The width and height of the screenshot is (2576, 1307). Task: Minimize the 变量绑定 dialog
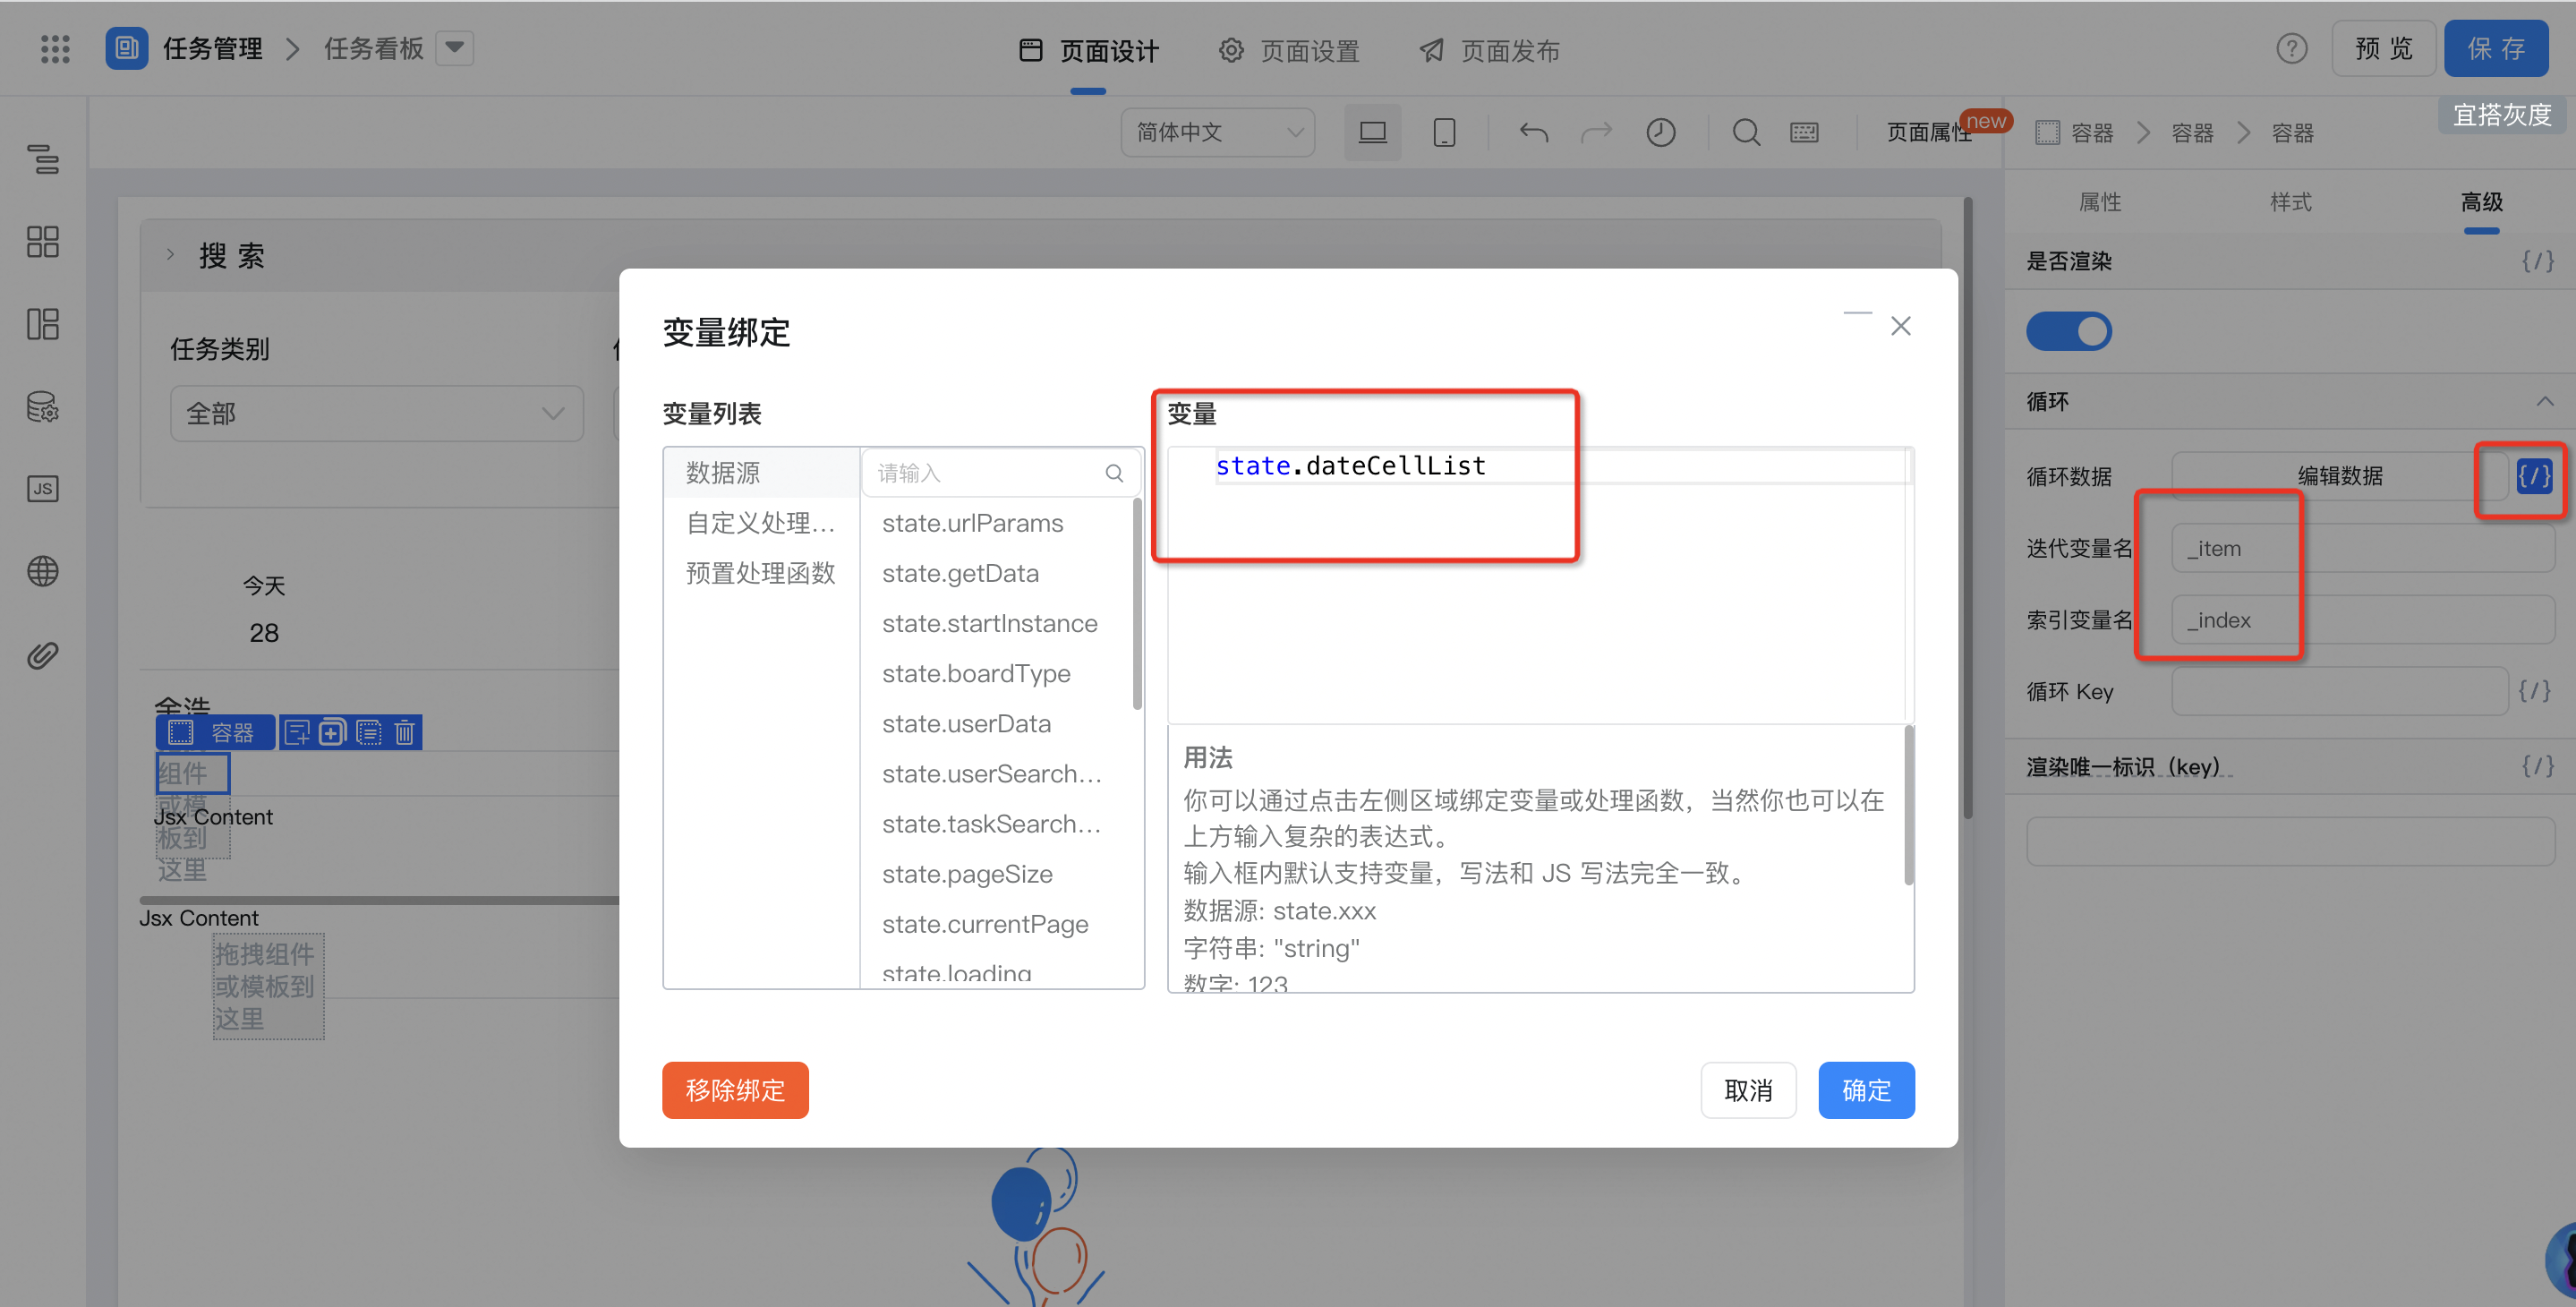[1857, 314]
